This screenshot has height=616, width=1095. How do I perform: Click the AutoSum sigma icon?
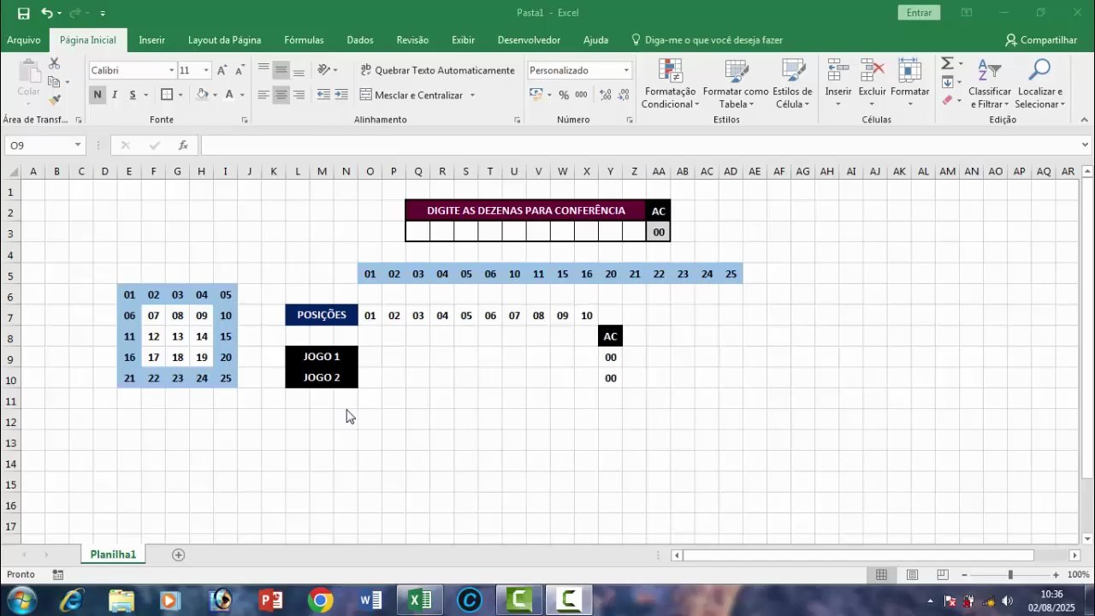click(947, 63)
